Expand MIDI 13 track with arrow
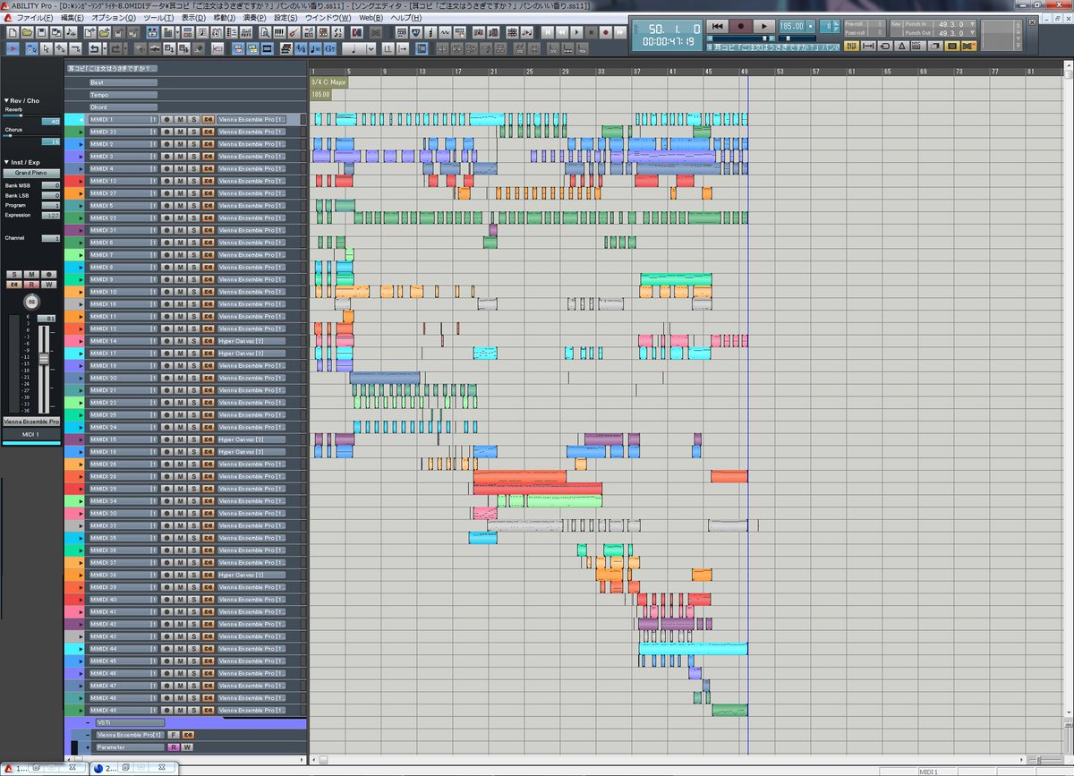Viewport: 1074px width, 776px height. [81, 181]
